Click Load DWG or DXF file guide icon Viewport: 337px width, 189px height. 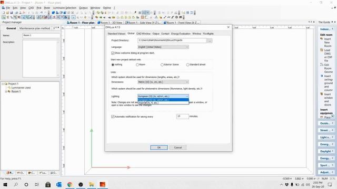pos(322,50)
